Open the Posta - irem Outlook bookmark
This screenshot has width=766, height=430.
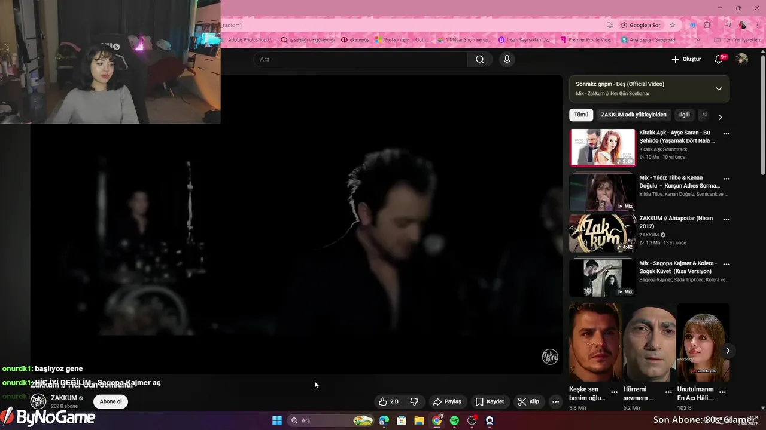click(402, 40)
